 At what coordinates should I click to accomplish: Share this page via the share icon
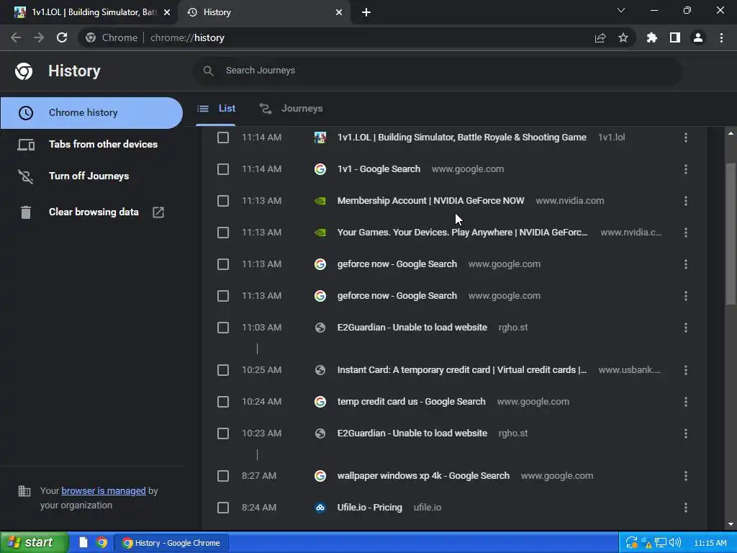[600, 37]
